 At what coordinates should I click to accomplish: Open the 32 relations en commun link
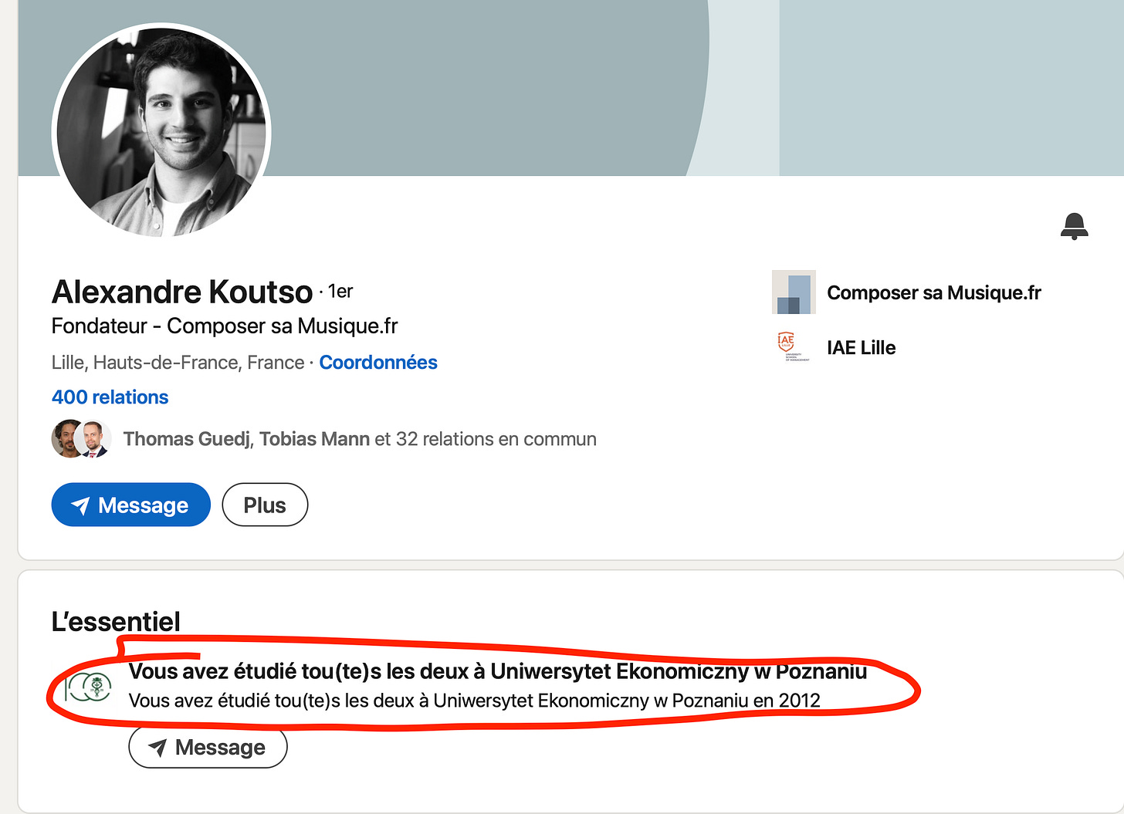pyautogui.click(x=360, y=439)
